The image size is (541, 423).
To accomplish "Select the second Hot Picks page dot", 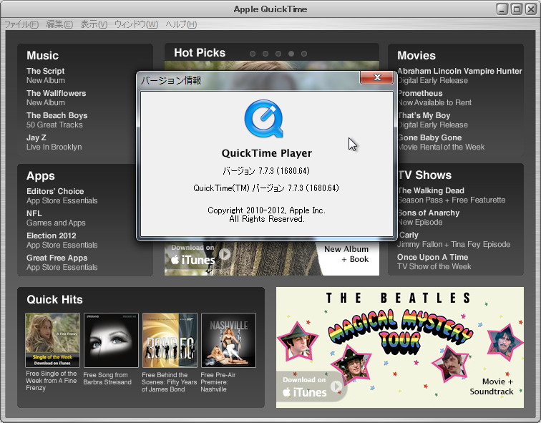I will [x=265, y=54].
